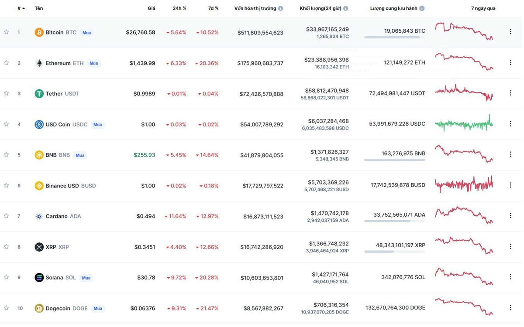Open info tooltip for Vốn hóa thị trường
The width and height of the screenshot is (524, 327).
point(280,8)
